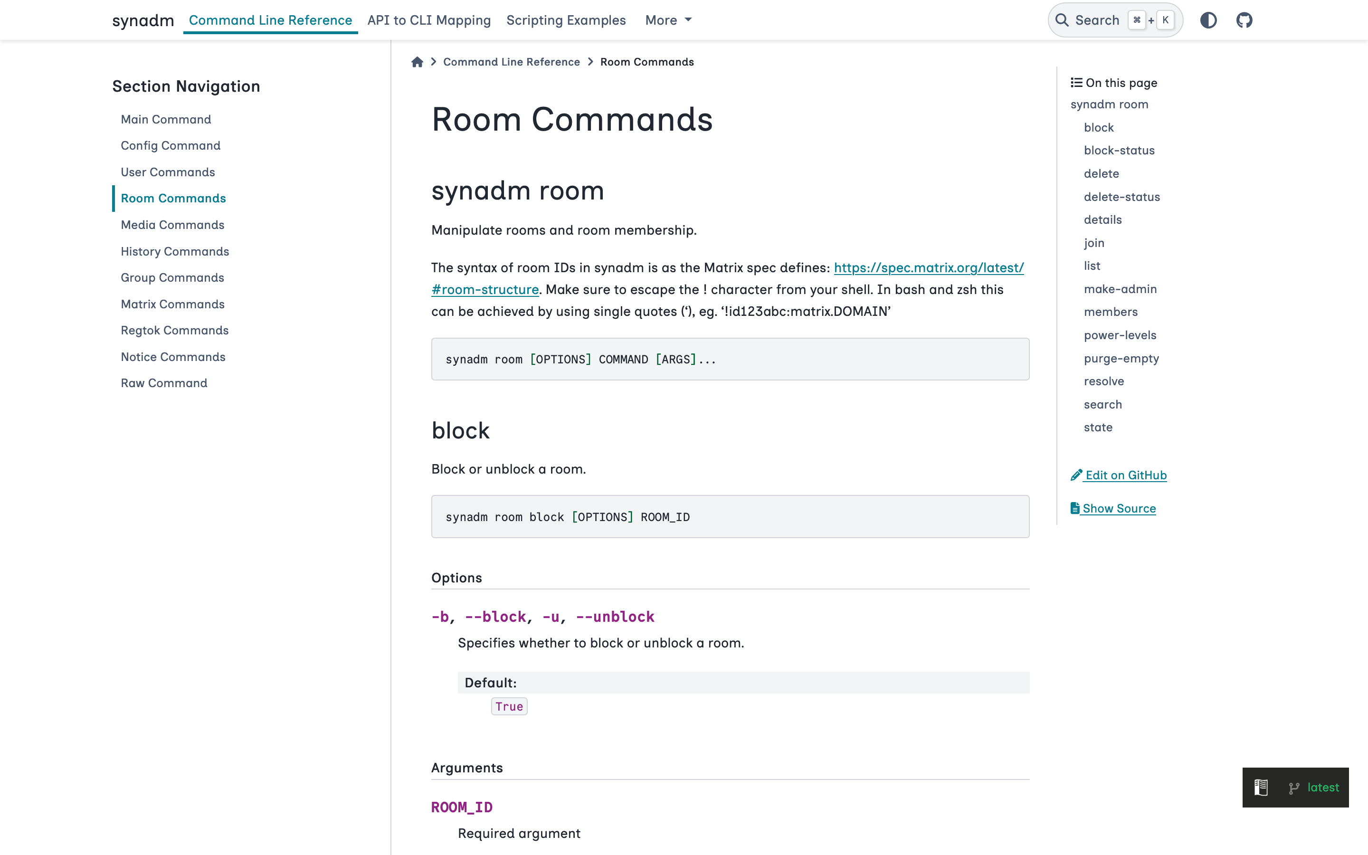Jump to purge-empty in page contents
Screen dimensions: 1368x855
[1121, 358]
